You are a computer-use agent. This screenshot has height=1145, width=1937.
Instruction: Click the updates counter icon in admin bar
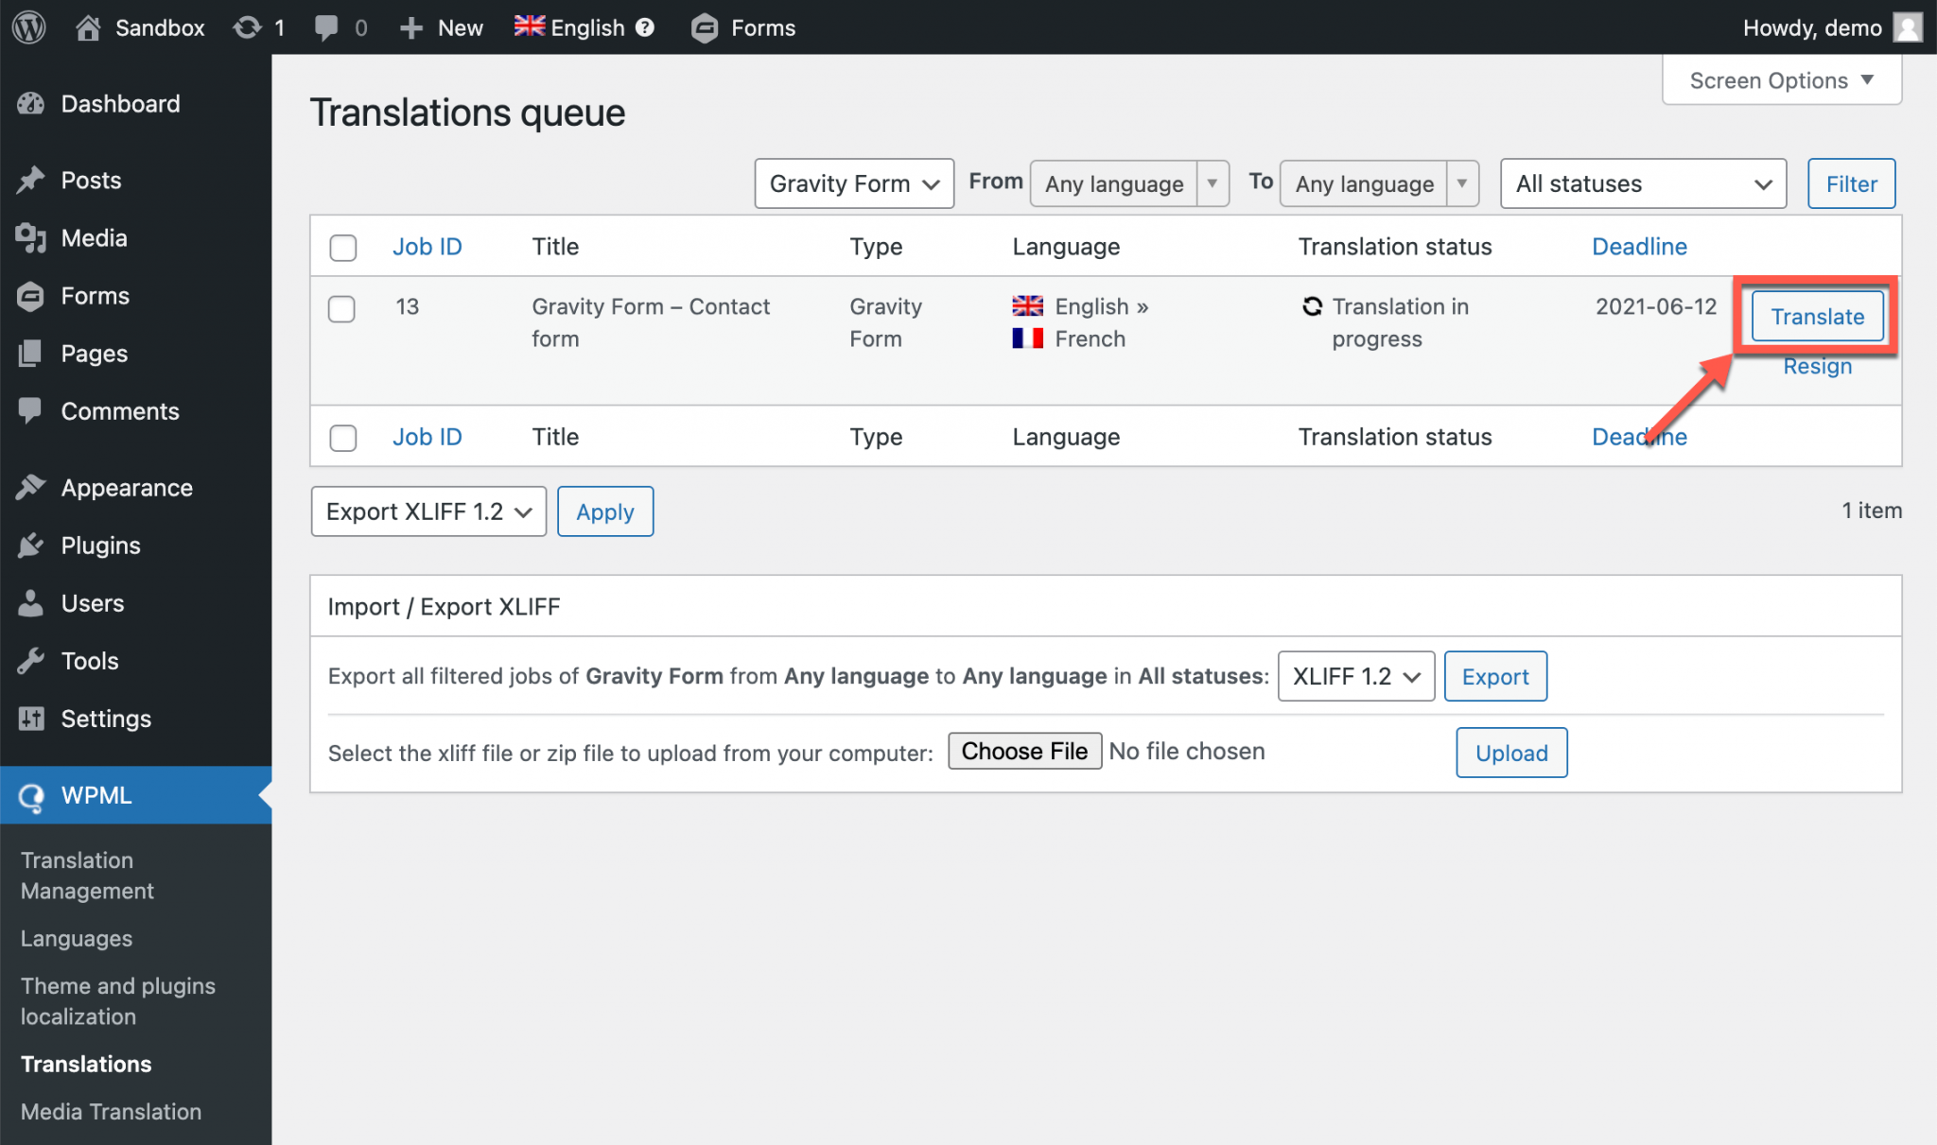coord(248,26)
